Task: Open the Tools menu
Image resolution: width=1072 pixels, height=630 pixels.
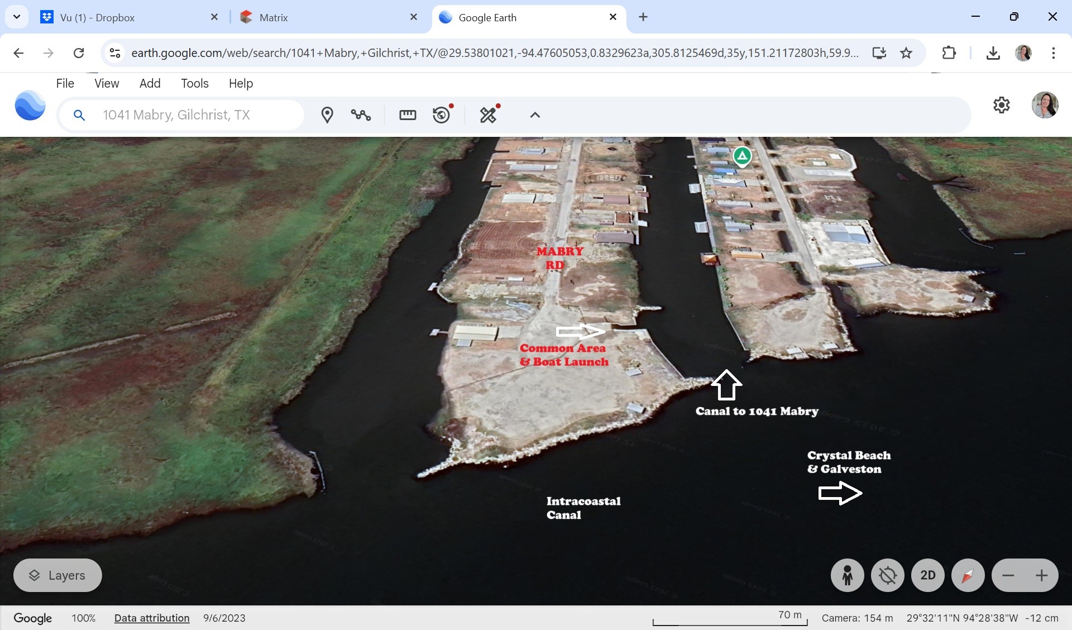Action: tap(194, 83)
